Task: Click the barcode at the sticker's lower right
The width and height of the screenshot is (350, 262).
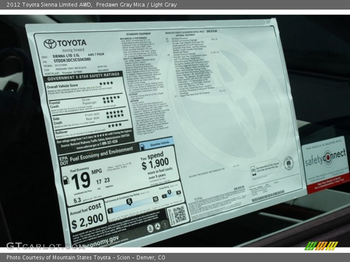Action: point(268,196)
